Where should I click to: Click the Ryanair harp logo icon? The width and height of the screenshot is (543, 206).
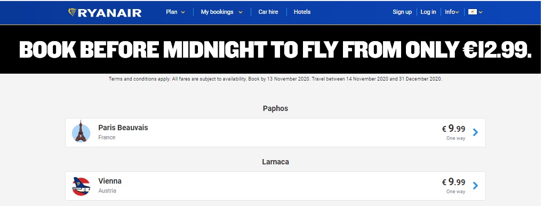pyautogui.click(x=73, y=12)
